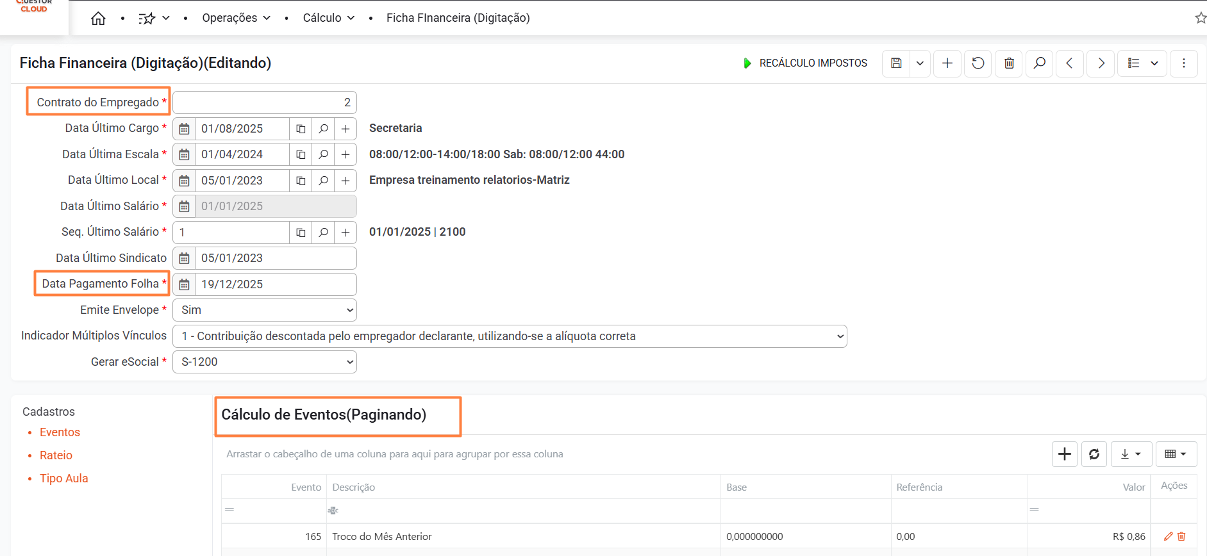Click the Contrato do Empregado input field
Image resolution: width=1207 pixels, height=556 pixels.
265,102
